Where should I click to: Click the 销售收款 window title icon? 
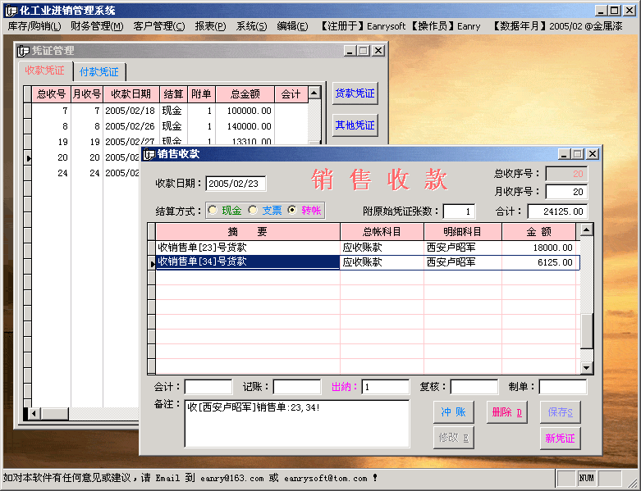[x=149, y=154]
